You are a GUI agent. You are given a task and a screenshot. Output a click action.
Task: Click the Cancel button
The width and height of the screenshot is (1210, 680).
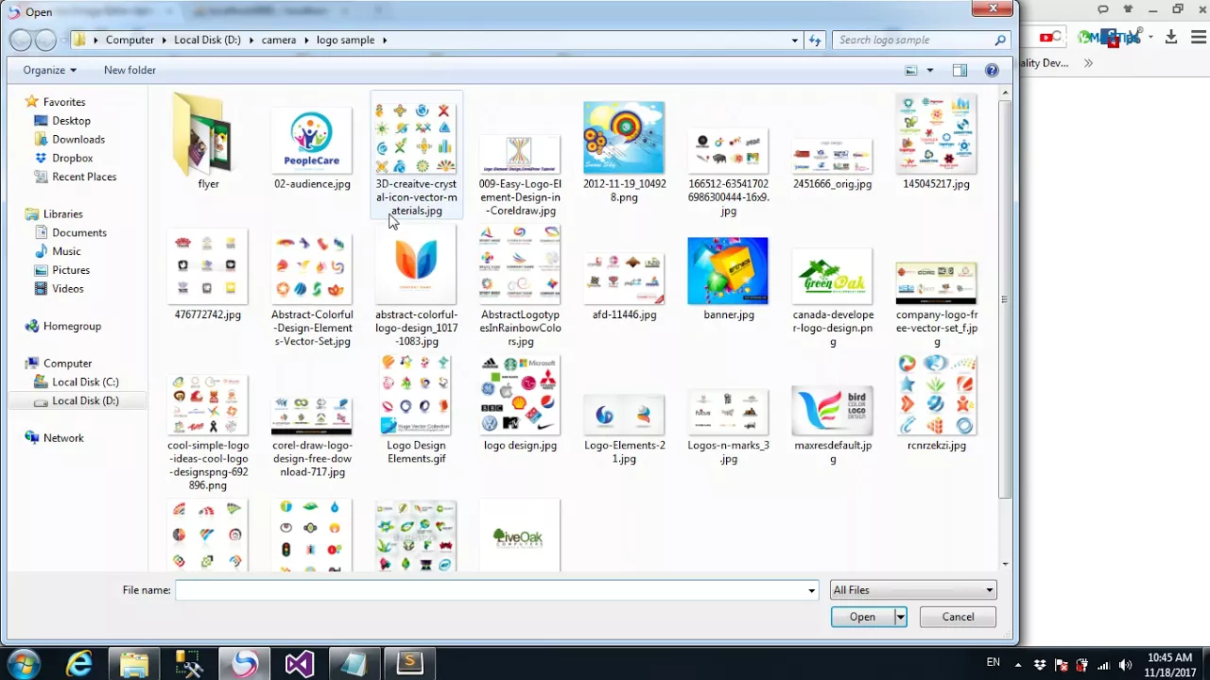click(x=958, y=617)
